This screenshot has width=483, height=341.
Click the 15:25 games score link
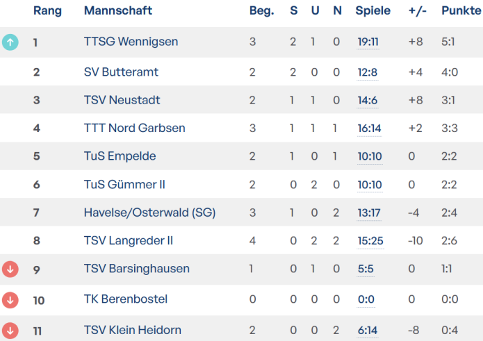pyautogui.click(x=368, y=241)
